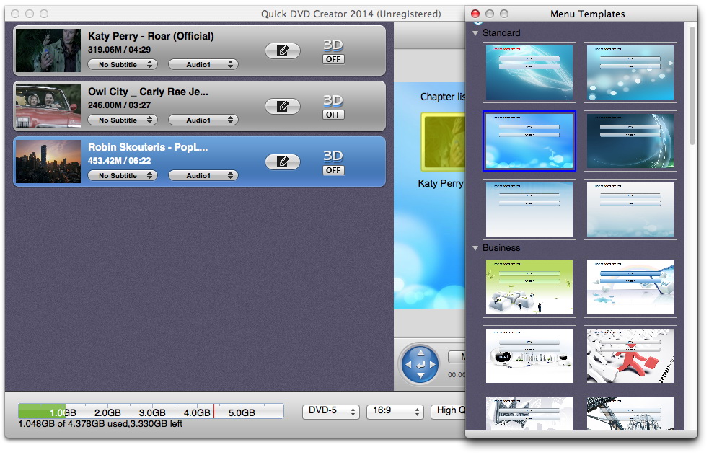Click the "Chapter list" heading in the preview

click(443, 97)
